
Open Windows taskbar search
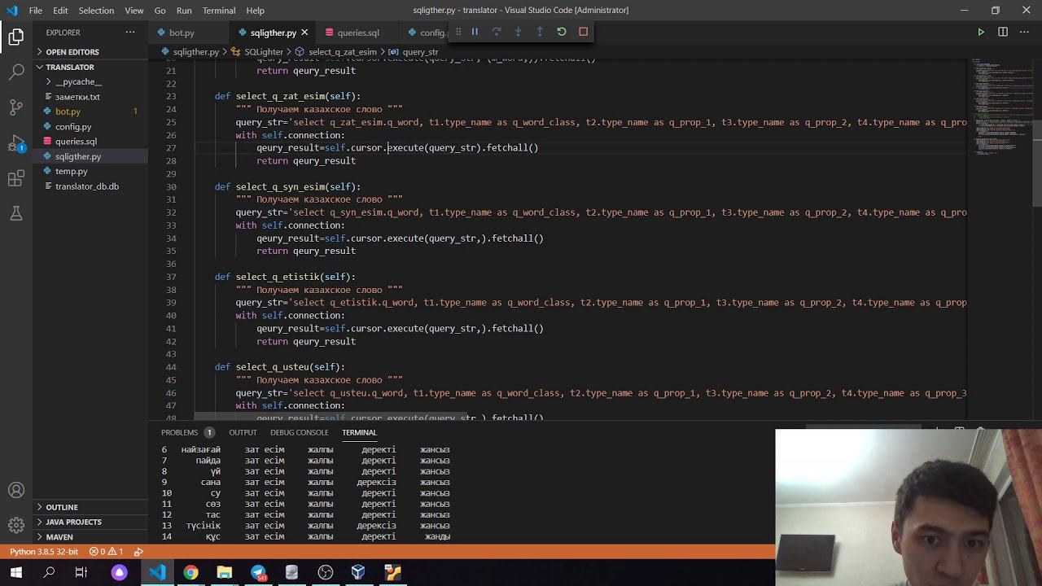tap(49, 573)
